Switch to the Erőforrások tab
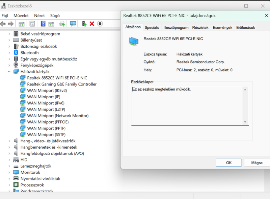This screenshot has height=199, width=270. tap(246, 28)
